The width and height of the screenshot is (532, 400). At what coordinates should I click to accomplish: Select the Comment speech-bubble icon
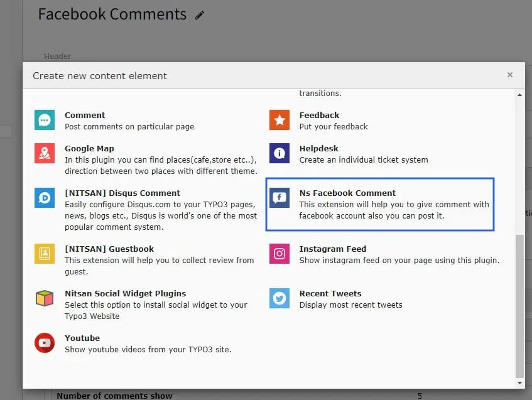coord(45,120)
